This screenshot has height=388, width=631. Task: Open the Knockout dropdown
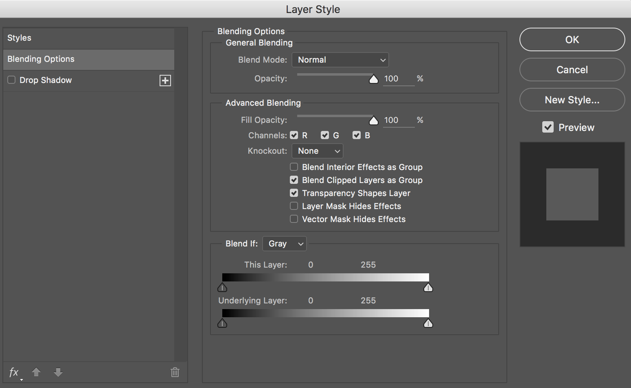(318, 151)
